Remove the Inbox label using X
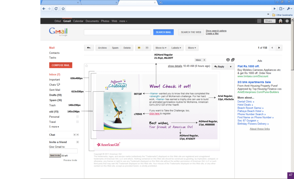 point(204,60)
